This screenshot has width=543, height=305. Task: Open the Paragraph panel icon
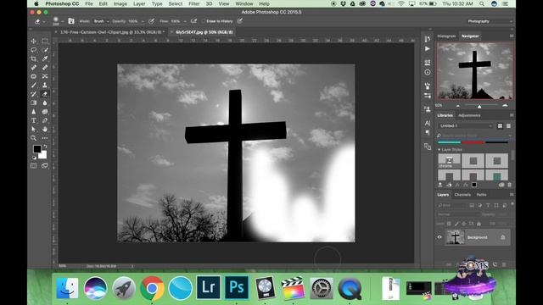[x=428, y=132]
